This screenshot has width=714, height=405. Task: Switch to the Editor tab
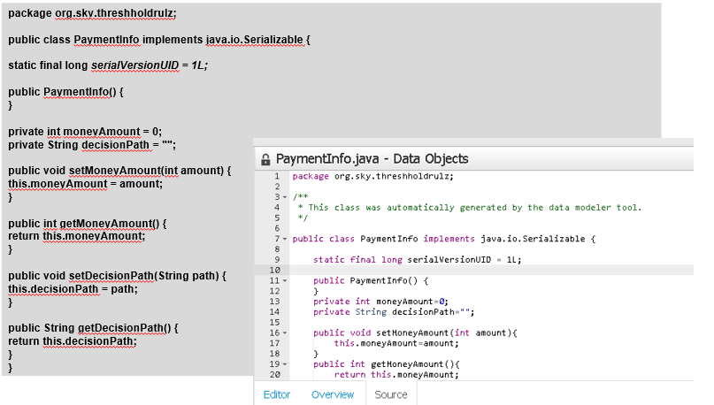pyautogui.click(x=277, y=394)
